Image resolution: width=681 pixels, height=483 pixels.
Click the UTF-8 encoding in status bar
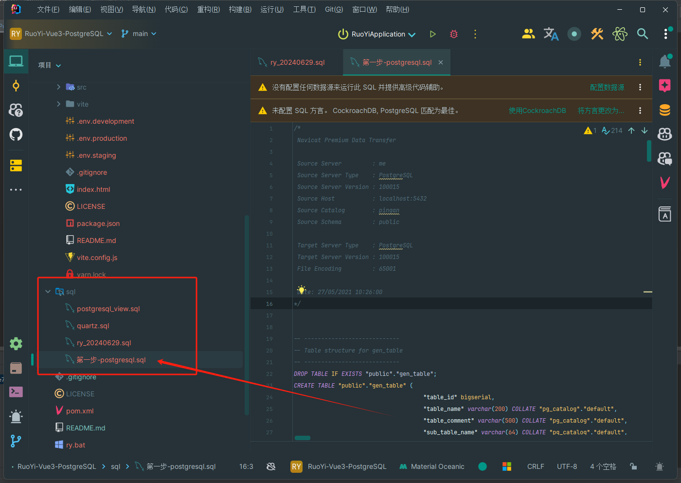tap(567, 466)
